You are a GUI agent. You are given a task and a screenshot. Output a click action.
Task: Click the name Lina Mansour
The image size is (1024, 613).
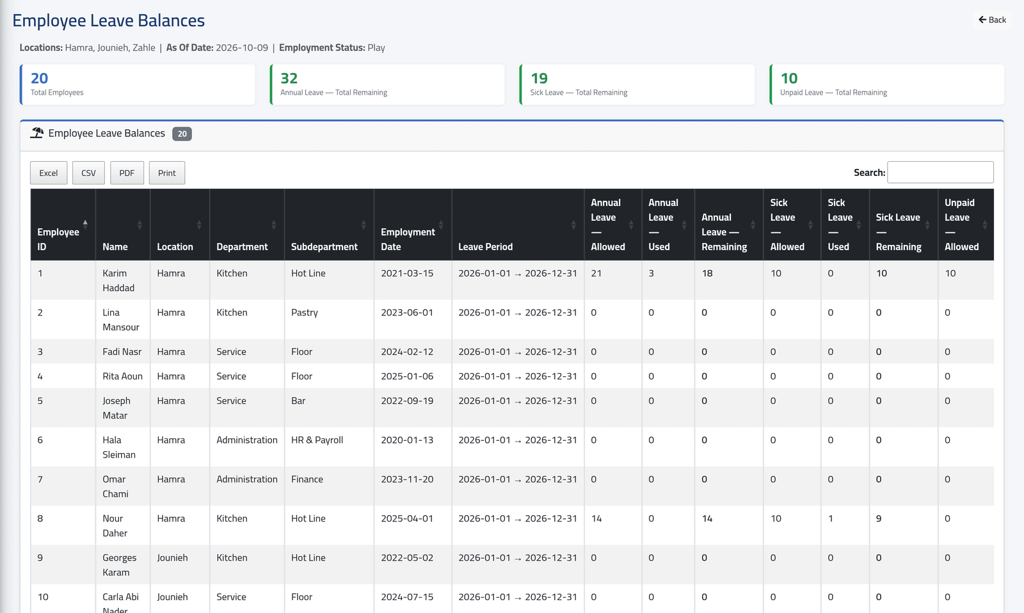pos(121,319)
